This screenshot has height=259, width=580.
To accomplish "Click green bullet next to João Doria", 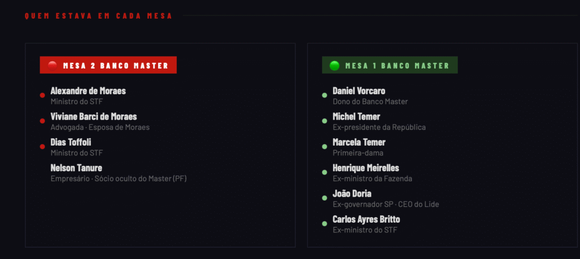I will tap(325, 198).
